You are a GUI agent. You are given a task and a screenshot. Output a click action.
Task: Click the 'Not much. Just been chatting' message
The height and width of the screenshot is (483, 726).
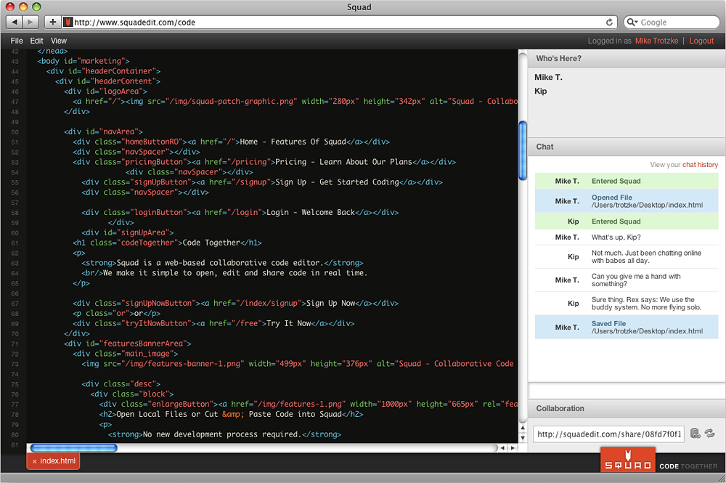[627, 256]
